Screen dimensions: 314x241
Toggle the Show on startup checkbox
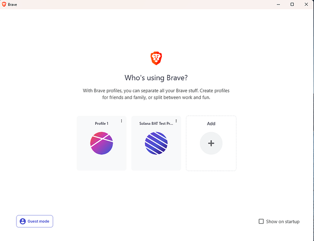[261, 221]
